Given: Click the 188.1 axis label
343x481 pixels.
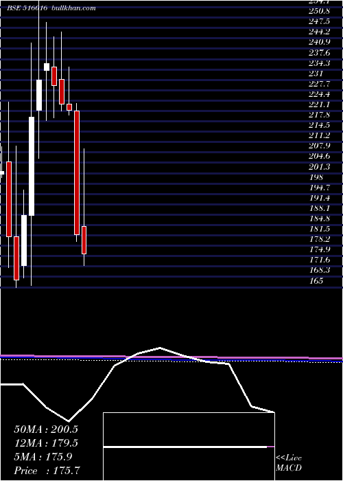Looking at the screenshot, I should tap(320, 208).
